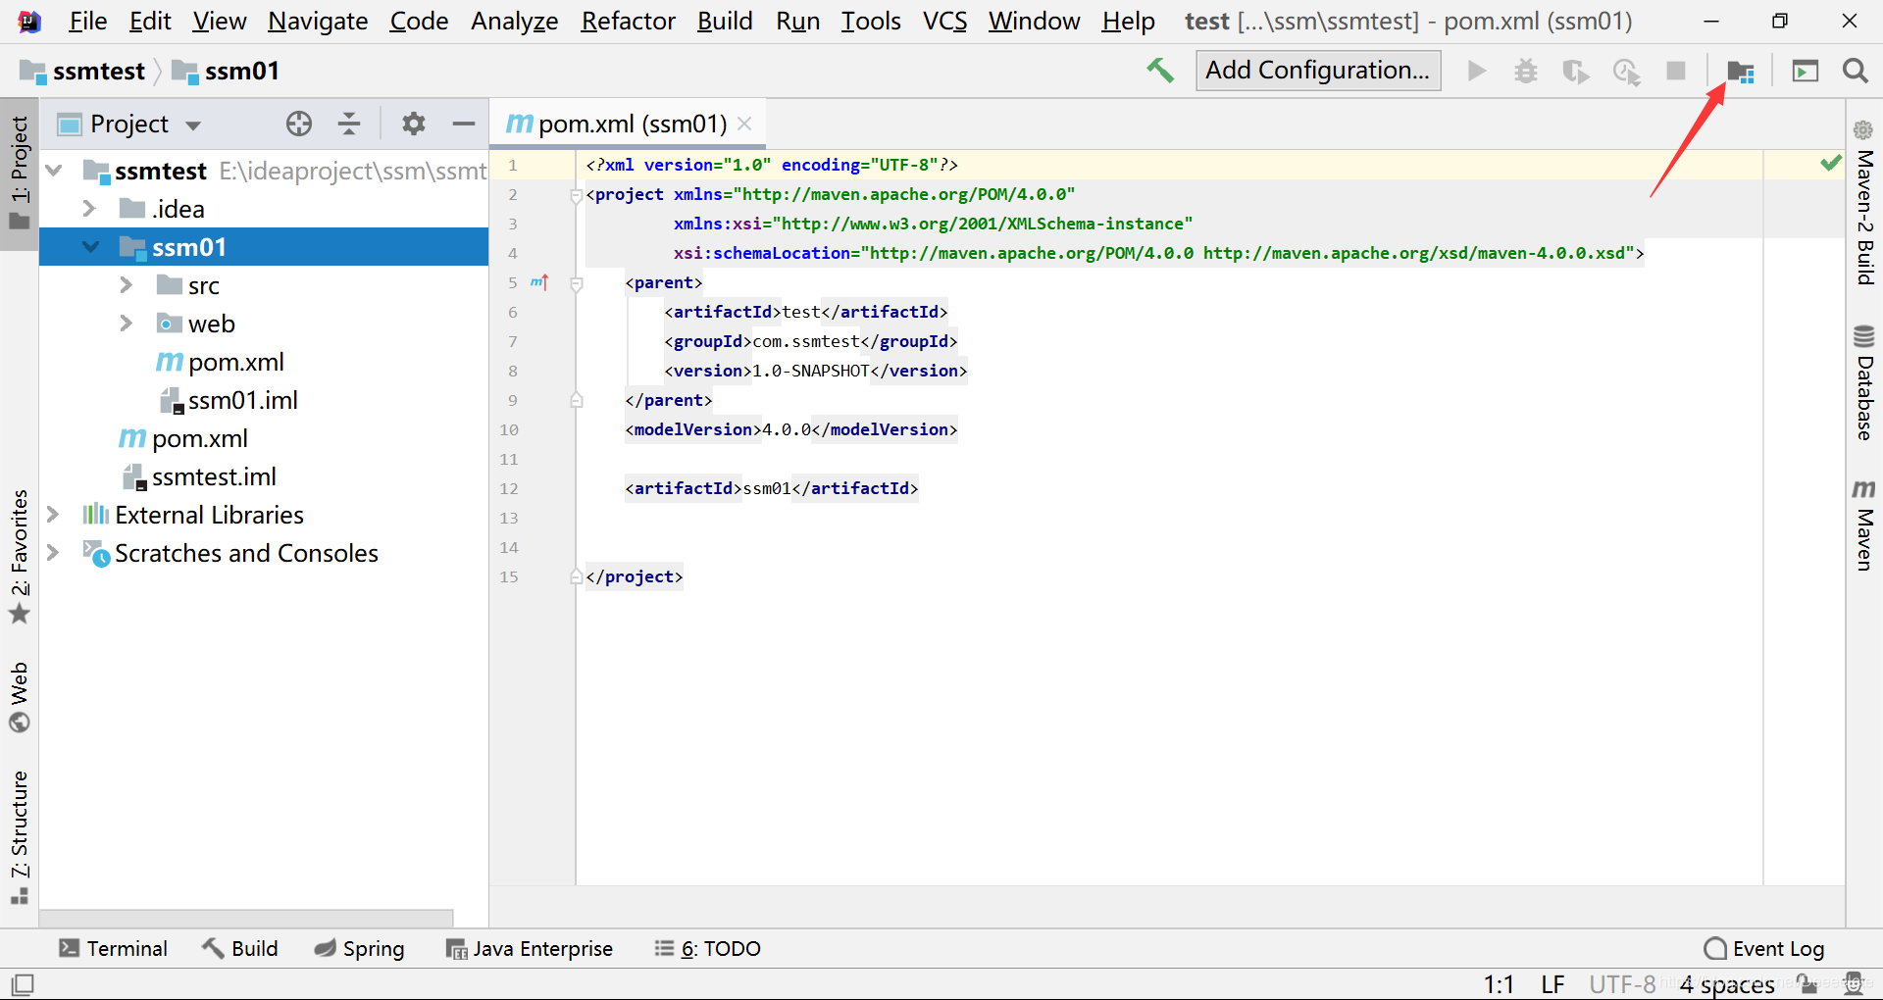Toggle the 2: Favorites side tab
Image resolution: width=1883 pixels, height=1000 pixels.
(x=20, y=556)
